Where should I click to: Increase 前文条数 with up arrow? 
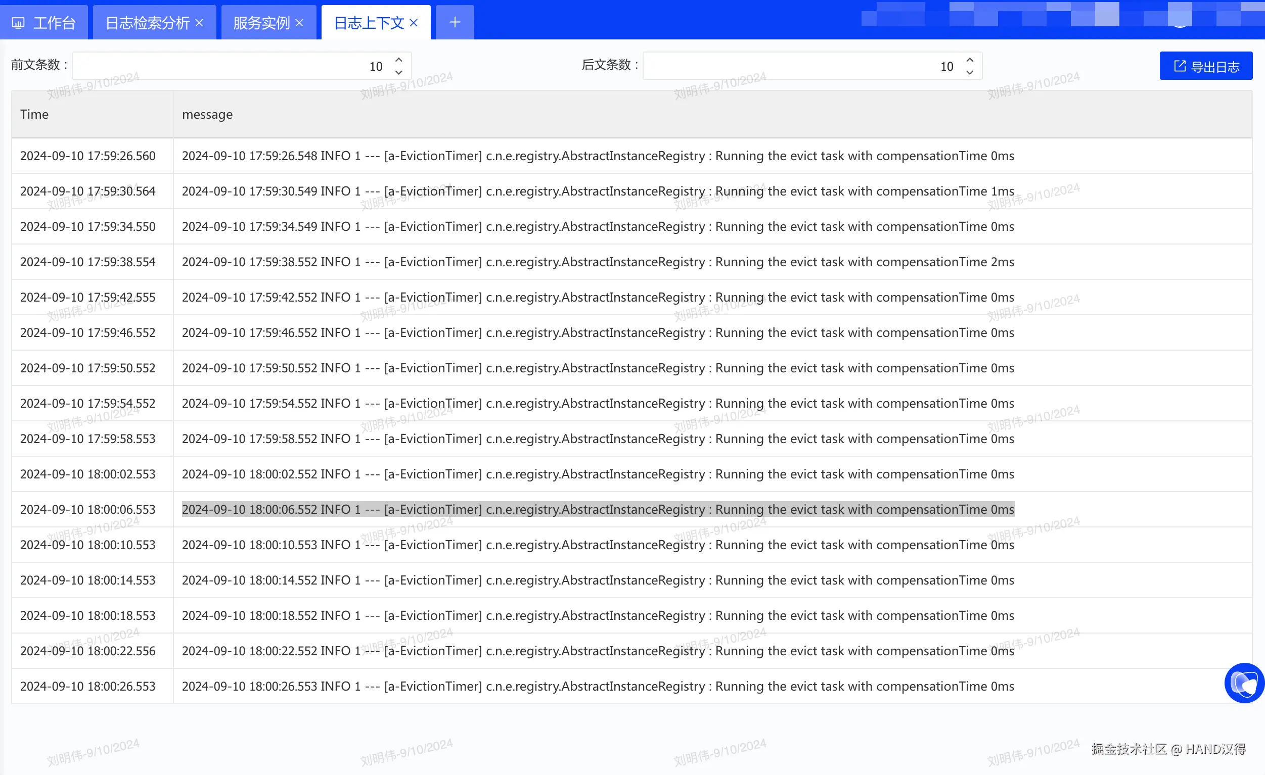399,60
